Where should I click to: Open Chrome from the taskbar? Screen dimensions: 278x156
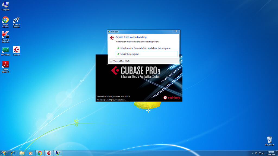click(40, 153)
